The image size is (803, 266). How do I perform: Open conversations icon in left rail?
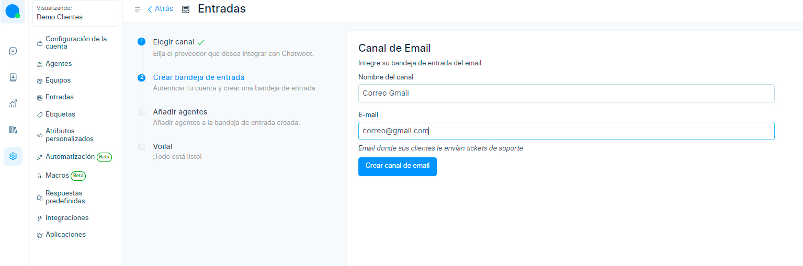13,51
